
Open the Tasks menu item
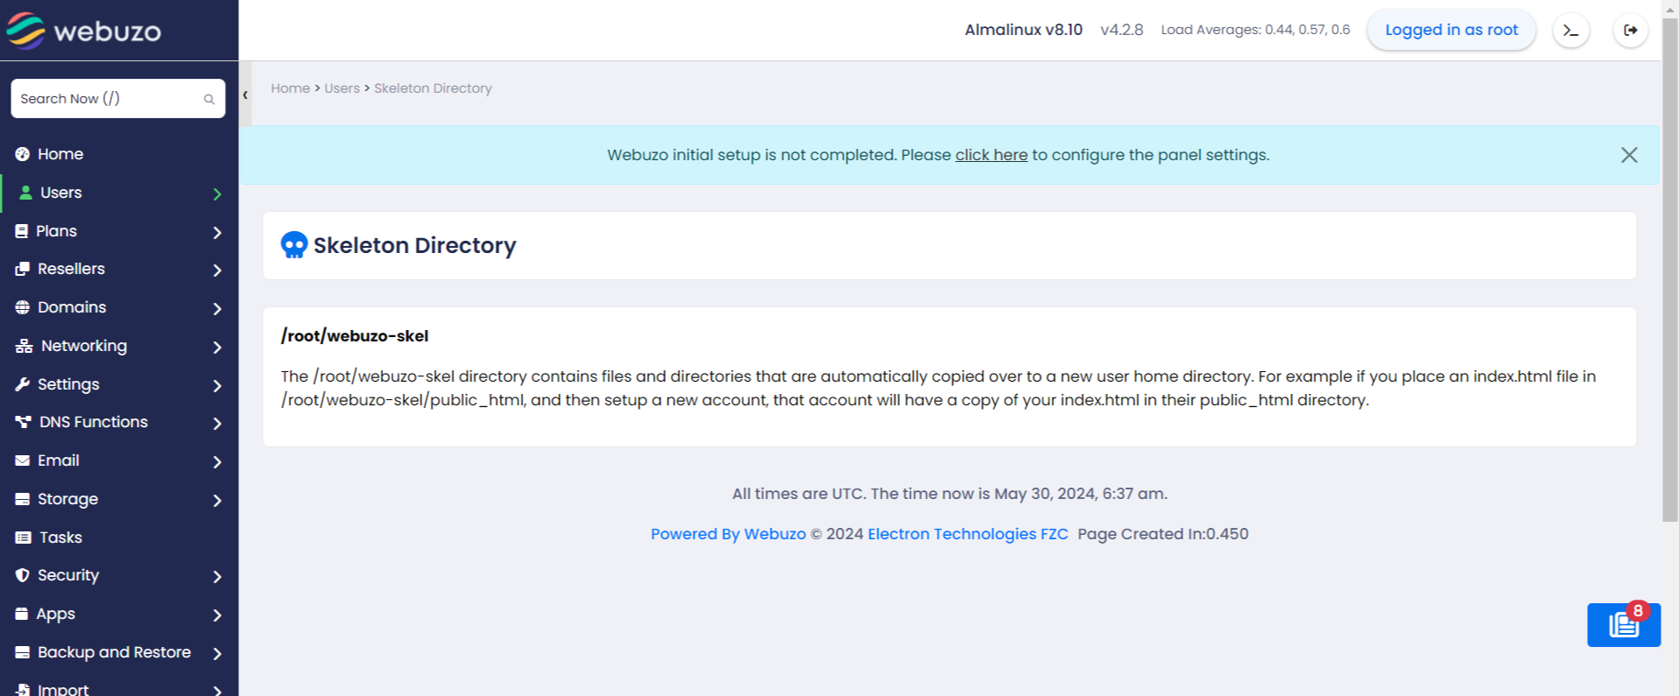pos(60,538)
